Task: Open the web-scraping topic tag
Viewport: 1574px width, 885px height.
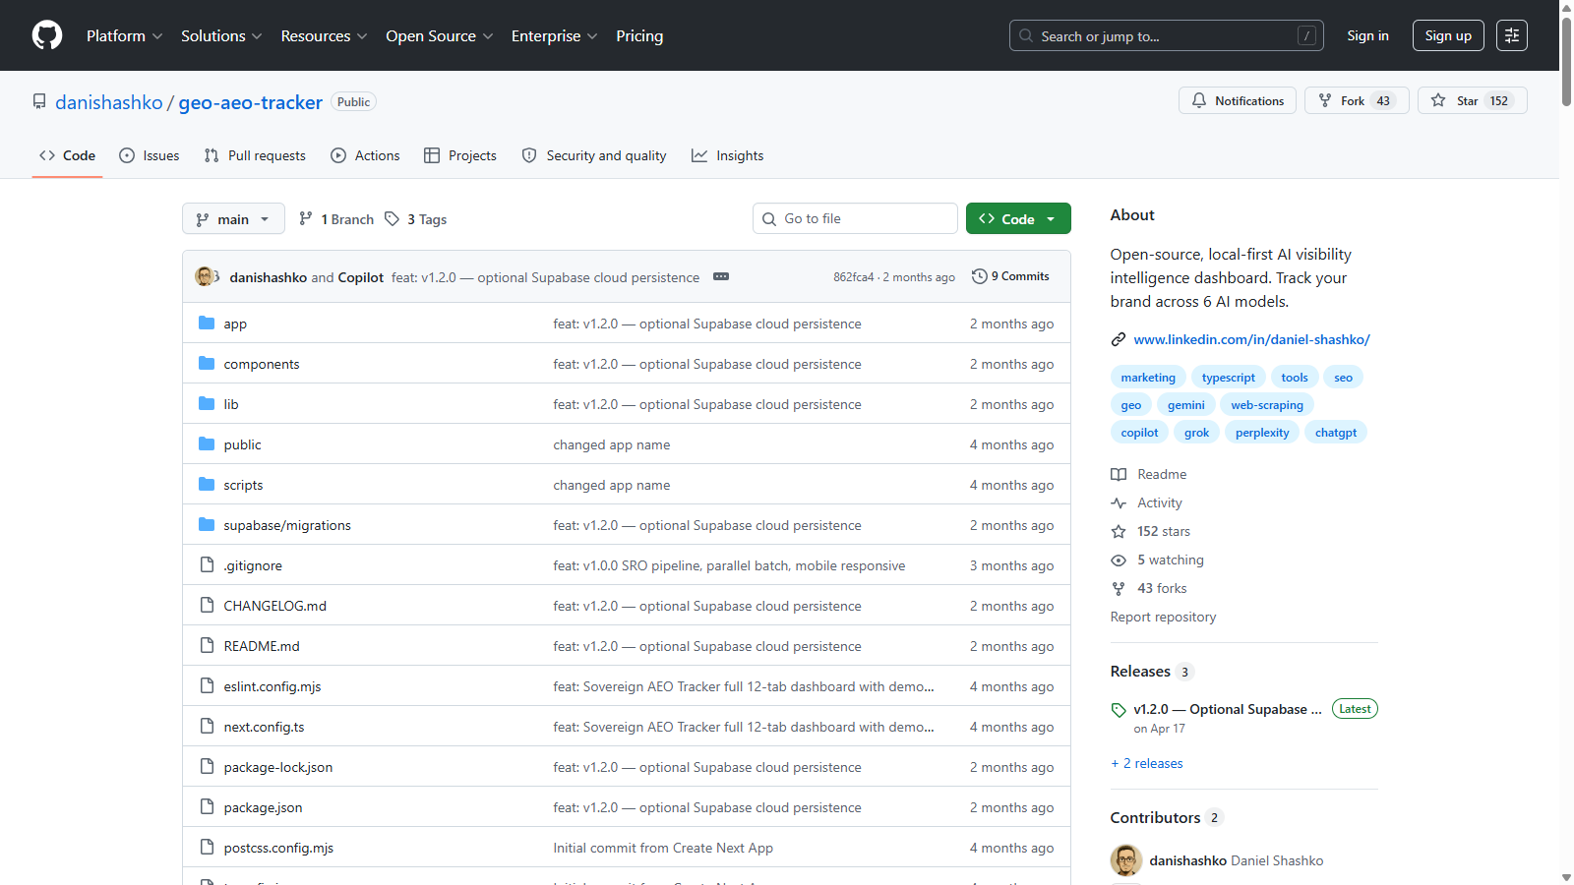Action: click(x=1266, y=405)
